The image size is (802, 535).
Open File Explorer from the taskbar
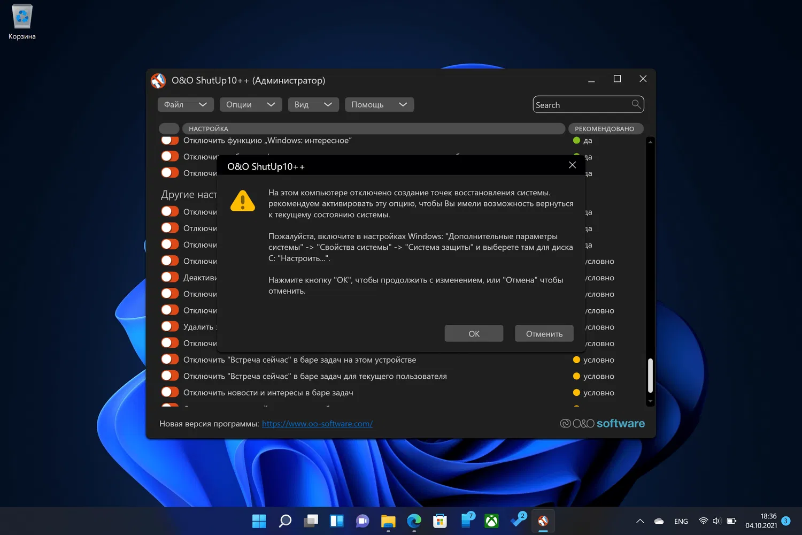388,521
